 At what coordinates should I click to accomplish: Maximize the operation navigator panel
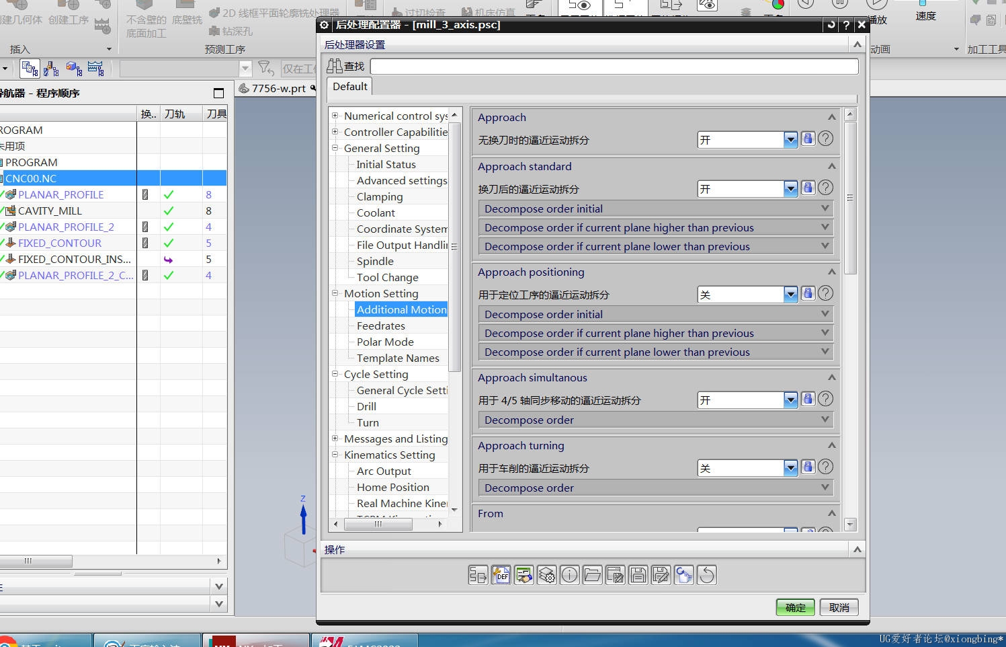coord(218,93)
